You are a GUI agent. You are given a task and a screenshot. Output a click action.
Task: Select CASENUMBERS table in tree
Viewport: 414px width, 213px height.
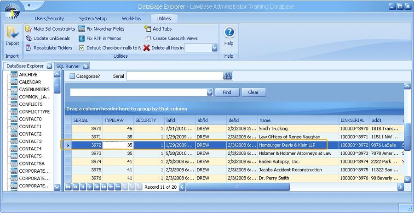pyautogui.click(x=34, y=89)
